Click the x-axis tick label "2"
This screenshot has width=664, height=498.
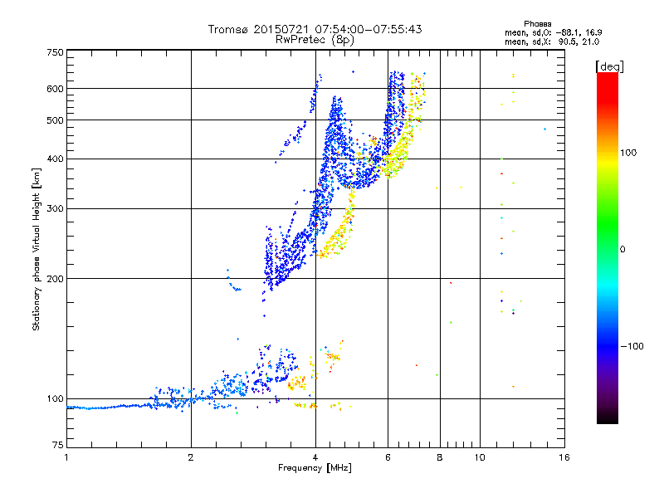pyautogui.click(x=191, y=457)
